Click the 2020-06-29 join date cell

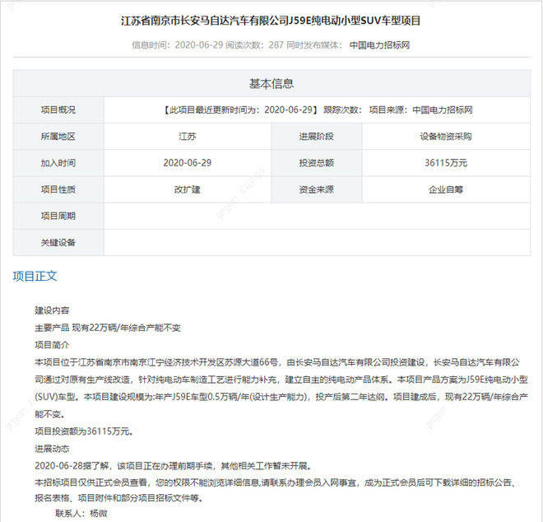click(x=188, y=163)
